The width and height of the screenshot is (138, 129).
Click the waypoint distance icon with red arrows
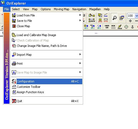coord(100,20)
